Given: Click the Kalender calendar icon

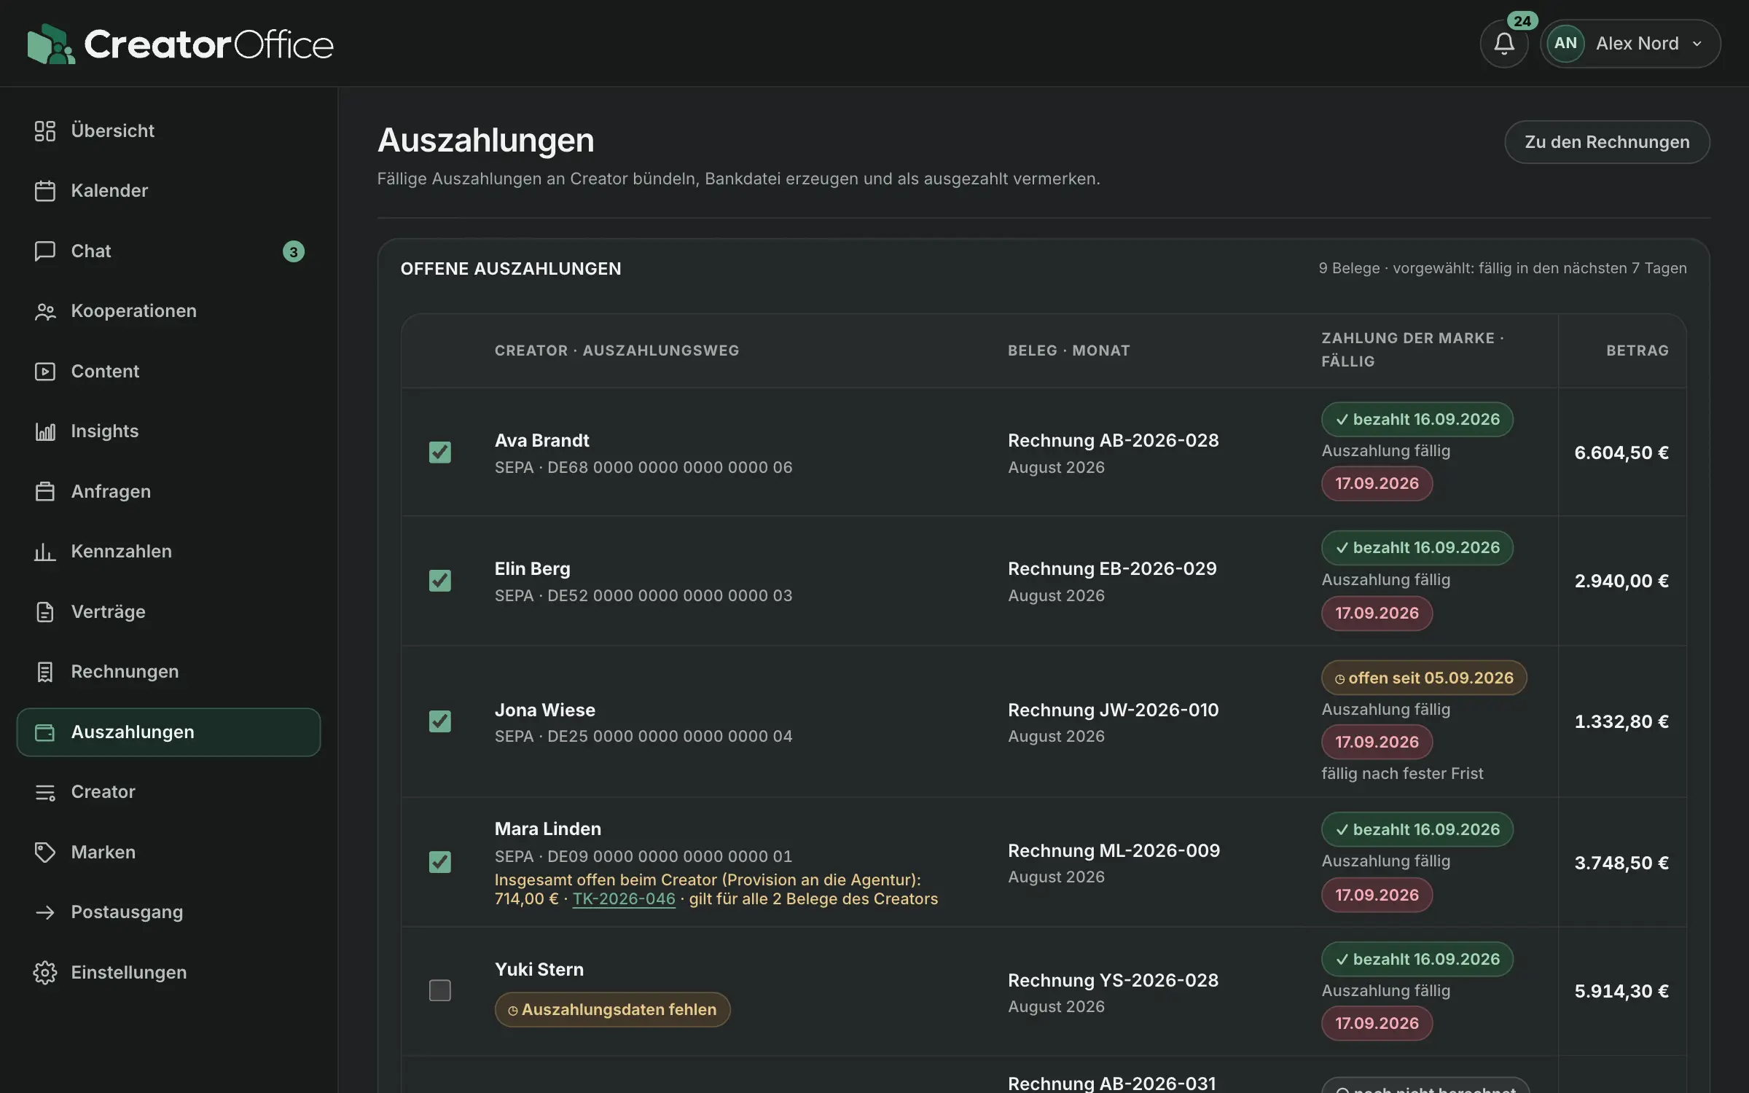Looking at the screenshot, I should [45, 191].
